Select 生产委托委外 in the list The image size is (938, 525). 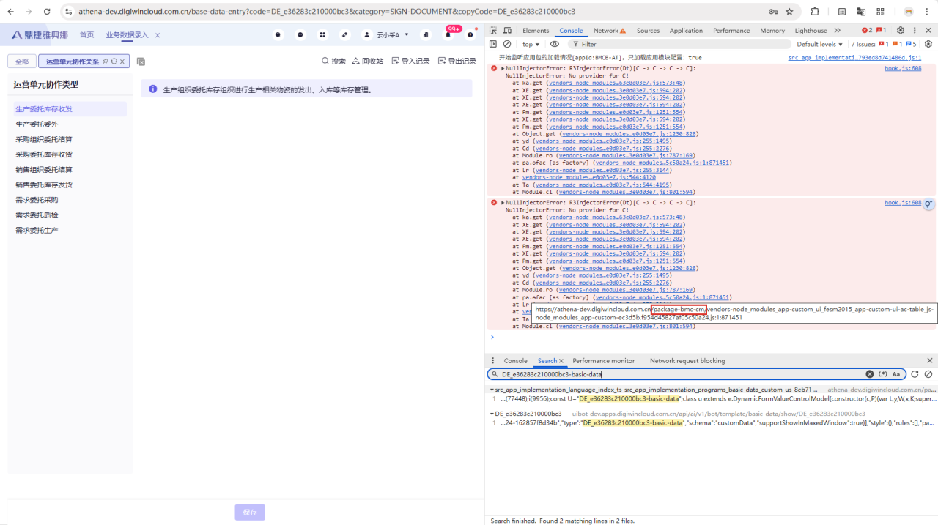tap(37, 124)
